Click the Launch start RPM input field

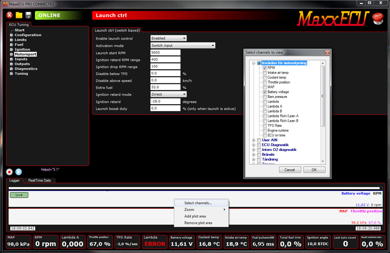pyautogui.click(x=165, y=53)
